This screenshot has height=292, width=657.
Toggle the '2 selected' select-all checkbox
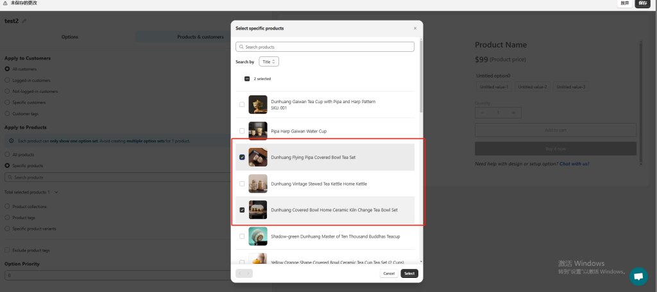(x=247, y=79)
